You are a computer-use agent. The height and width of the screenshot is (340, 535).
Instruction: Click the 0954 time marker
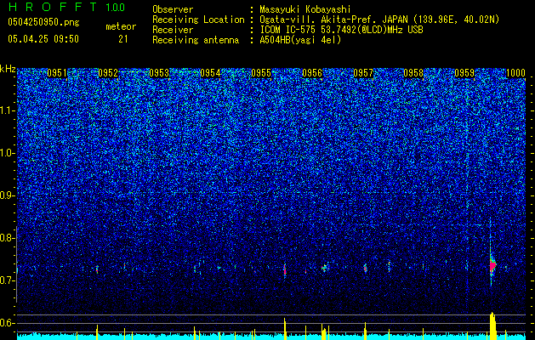(x=210, y=73)
